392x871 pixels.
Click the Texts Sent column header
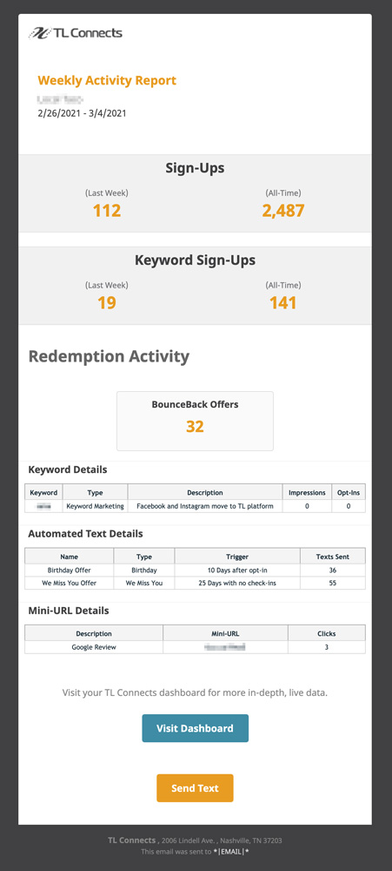coord(333,557)
